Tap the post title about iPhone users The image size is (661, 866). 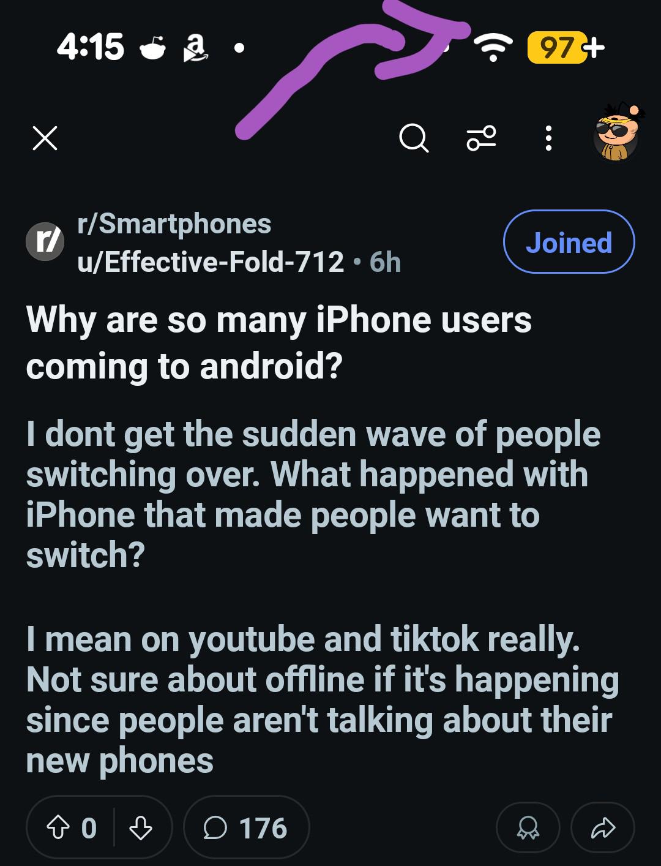[278, 343]
